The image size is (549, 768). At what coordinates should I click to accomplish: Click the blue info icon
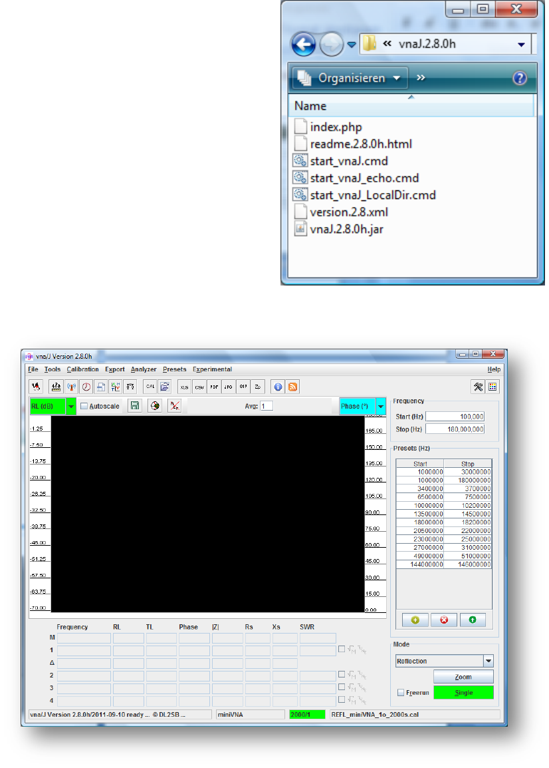pos(278,387)
